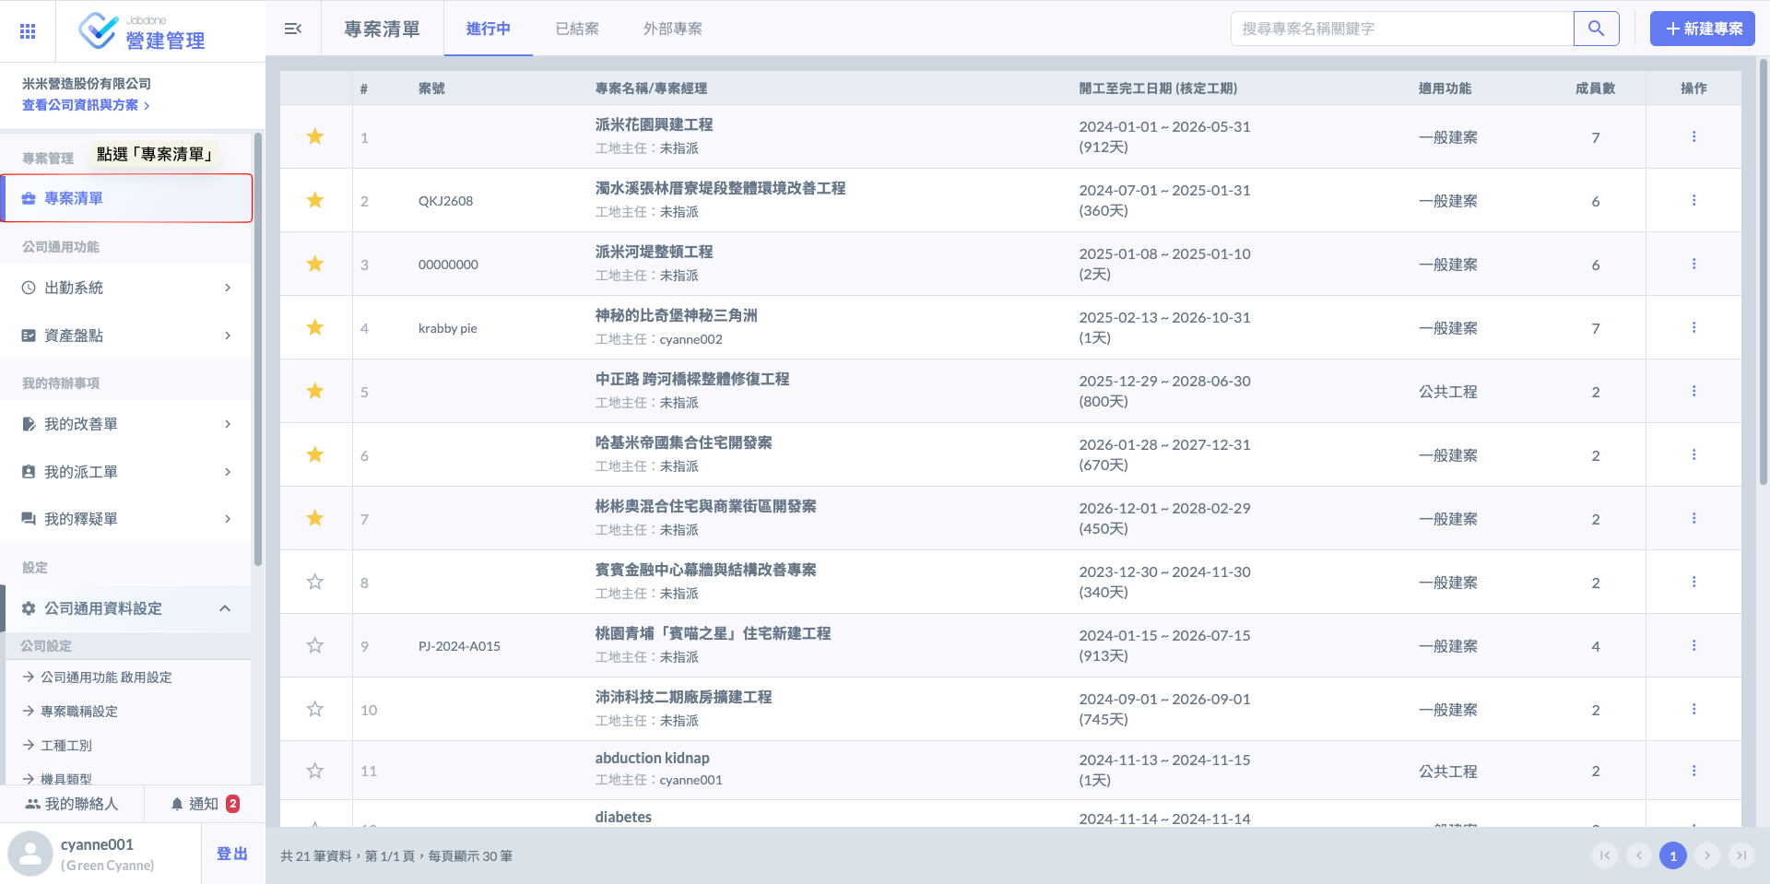Screen dimensions: 1770x884
Task: Switch to the 外部專案 tab
Action: [x=672, y=29]
